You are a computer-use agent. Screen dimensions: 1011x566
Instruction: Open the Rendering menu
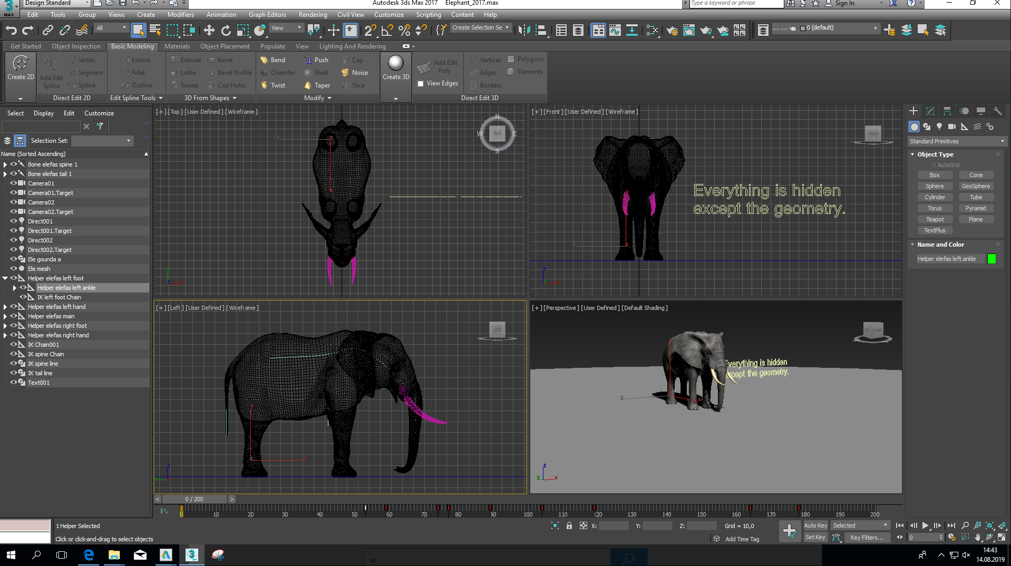click(x=313, y=15)
